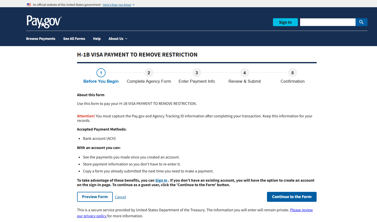
Task: Open the About Us dropdown menu
Action: click(118, 39)
